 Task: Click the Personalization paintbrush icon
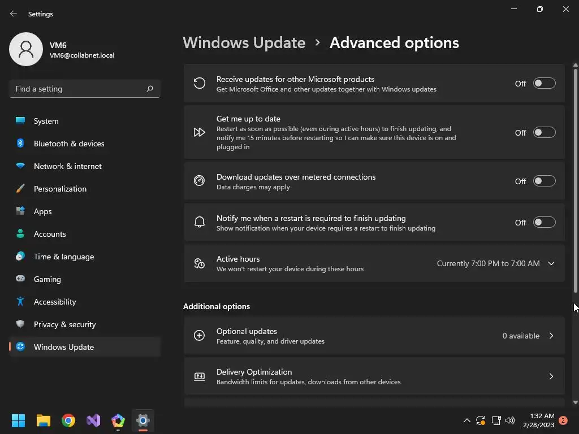coord(20,189)
